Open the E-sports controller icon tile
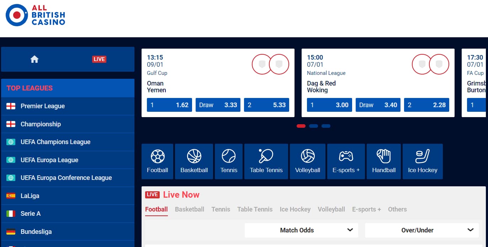This screenshot has height=247, width=488. click(346, 161)
